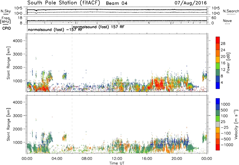Click 'normalsound (fast) 157 RF' text

coord(99,27)
